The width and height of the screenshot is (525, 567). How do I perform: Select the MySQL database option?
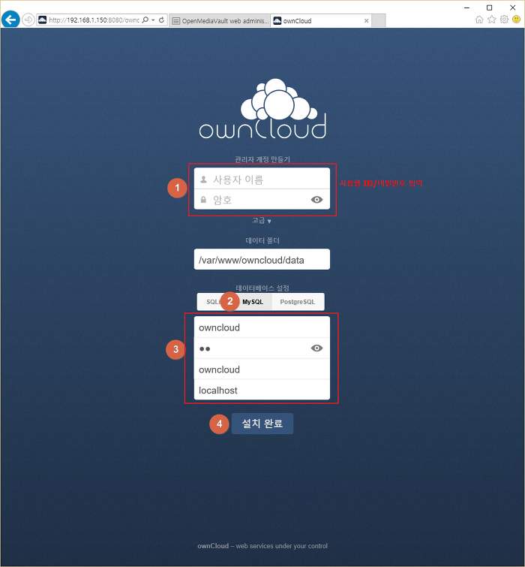point(253,302)
